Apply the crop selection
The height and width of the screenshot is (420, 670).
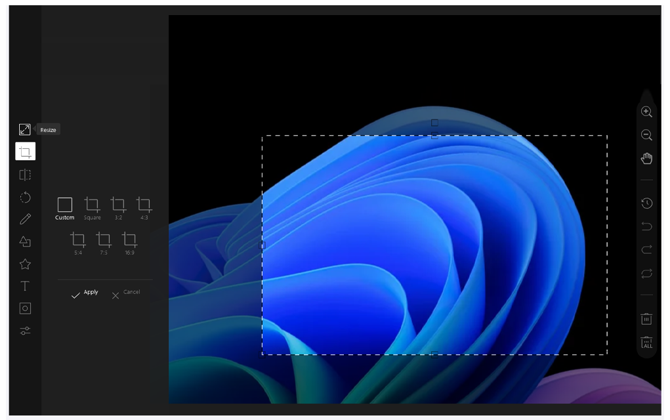pos(85,295)
